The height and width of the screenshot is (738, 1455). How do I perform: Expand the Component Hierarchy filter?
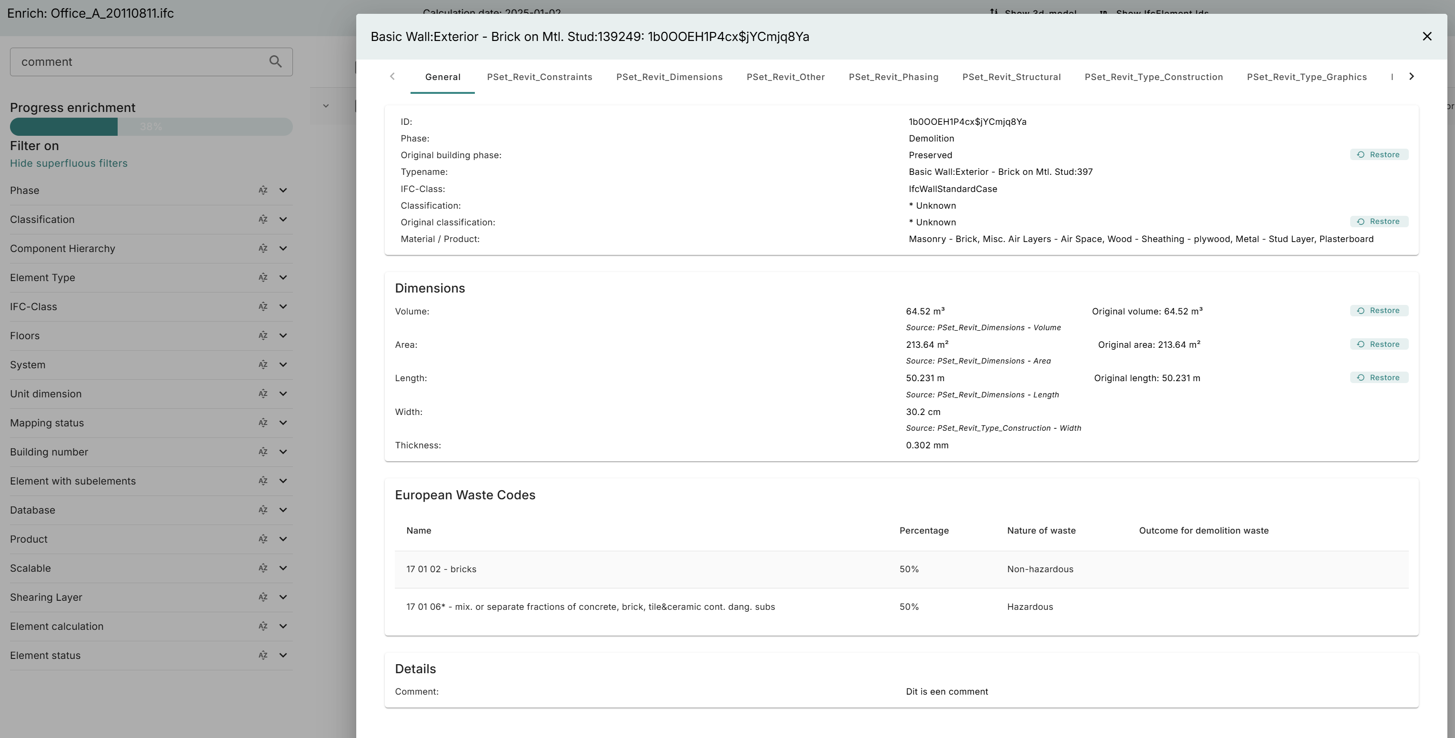283,249
